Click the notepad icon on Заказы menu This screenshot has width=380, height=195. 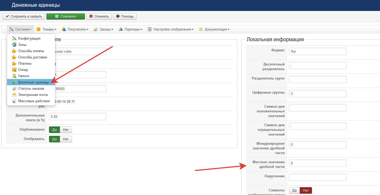(96, 29)
